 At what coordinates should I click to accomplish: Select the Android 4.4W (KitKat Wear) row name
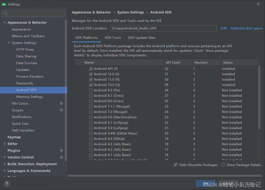115,133
